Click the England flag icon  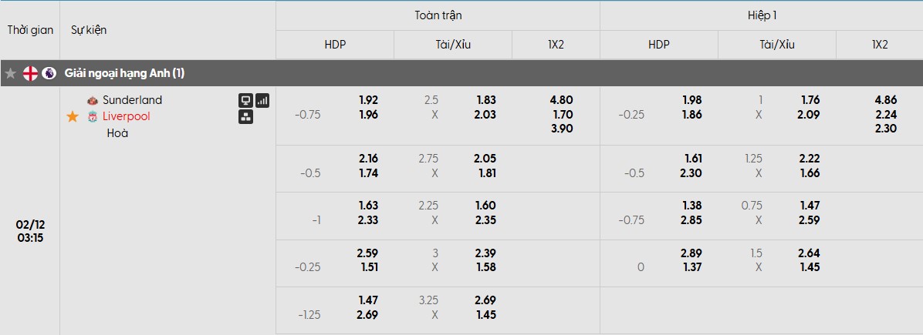coord(30,74)
